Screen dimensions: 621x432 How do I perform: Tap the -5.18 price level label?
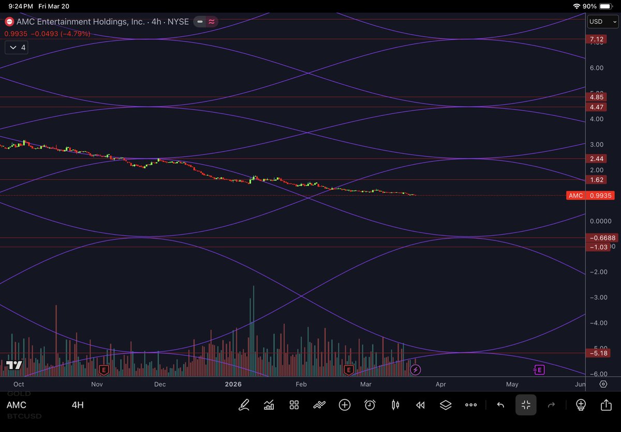coord(598,353)
